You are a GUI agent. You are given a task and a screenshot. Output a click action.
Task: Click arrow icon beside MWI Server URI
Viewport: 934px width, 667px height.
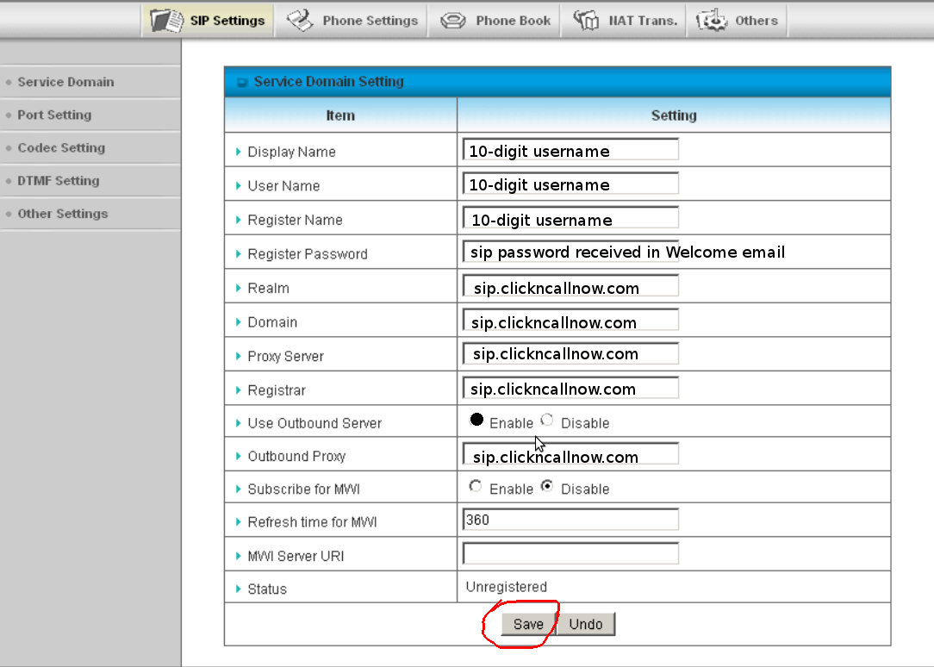pos(239,556)
